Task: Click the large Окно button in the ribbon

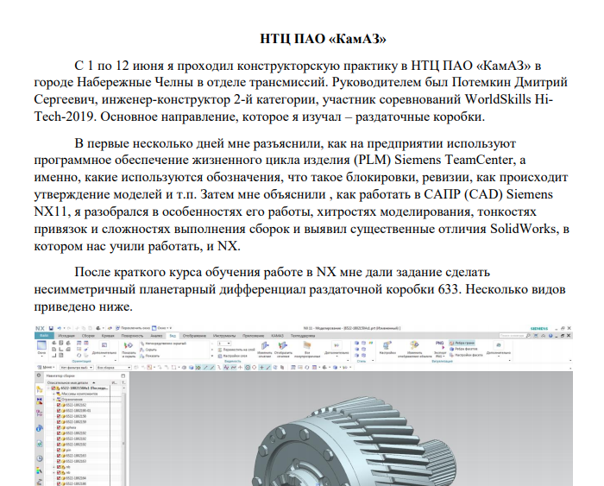Action: click(x=41, y=347)
